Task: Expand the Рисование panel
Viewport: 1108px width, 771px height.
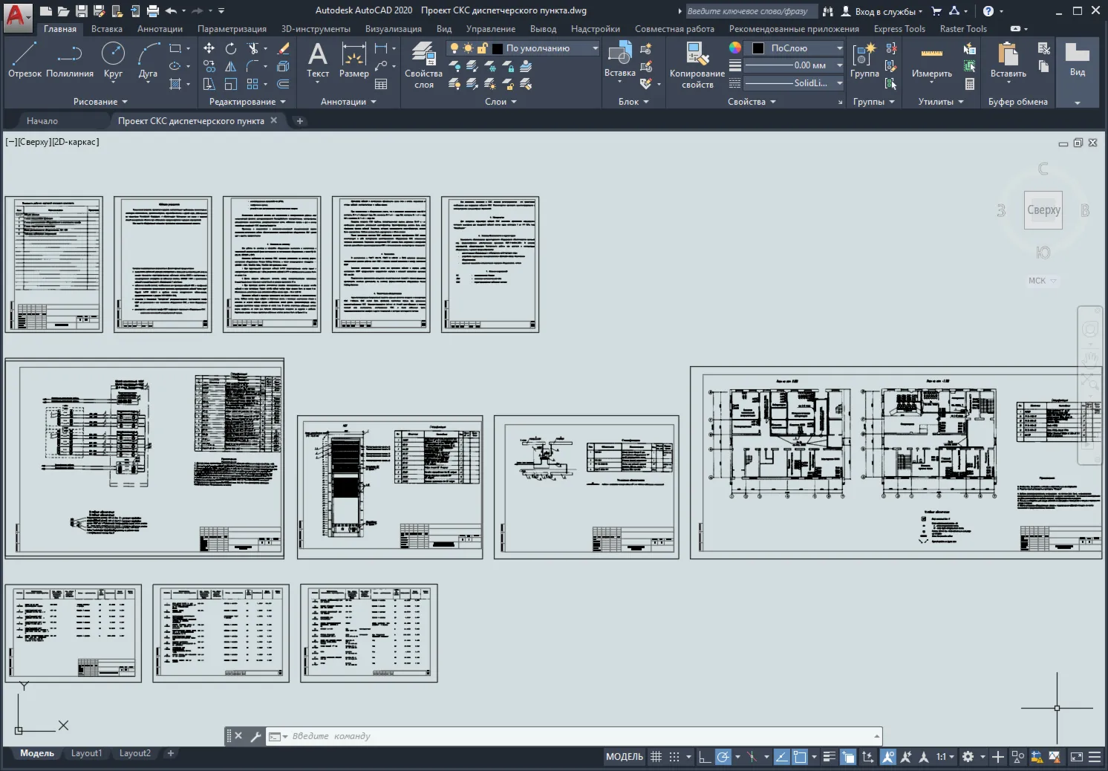Action: coord(100,102)
